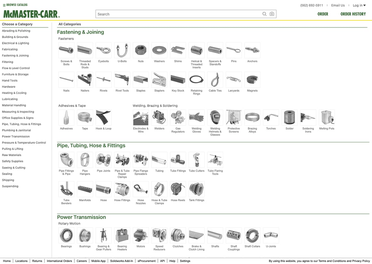The width and height of the screenshot is (372, 264).
Task: Select the Soldering Irons icon
Action: 308,118
